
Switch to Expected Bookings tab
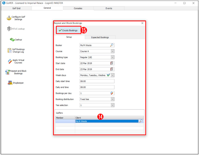[x=100, y=37]
